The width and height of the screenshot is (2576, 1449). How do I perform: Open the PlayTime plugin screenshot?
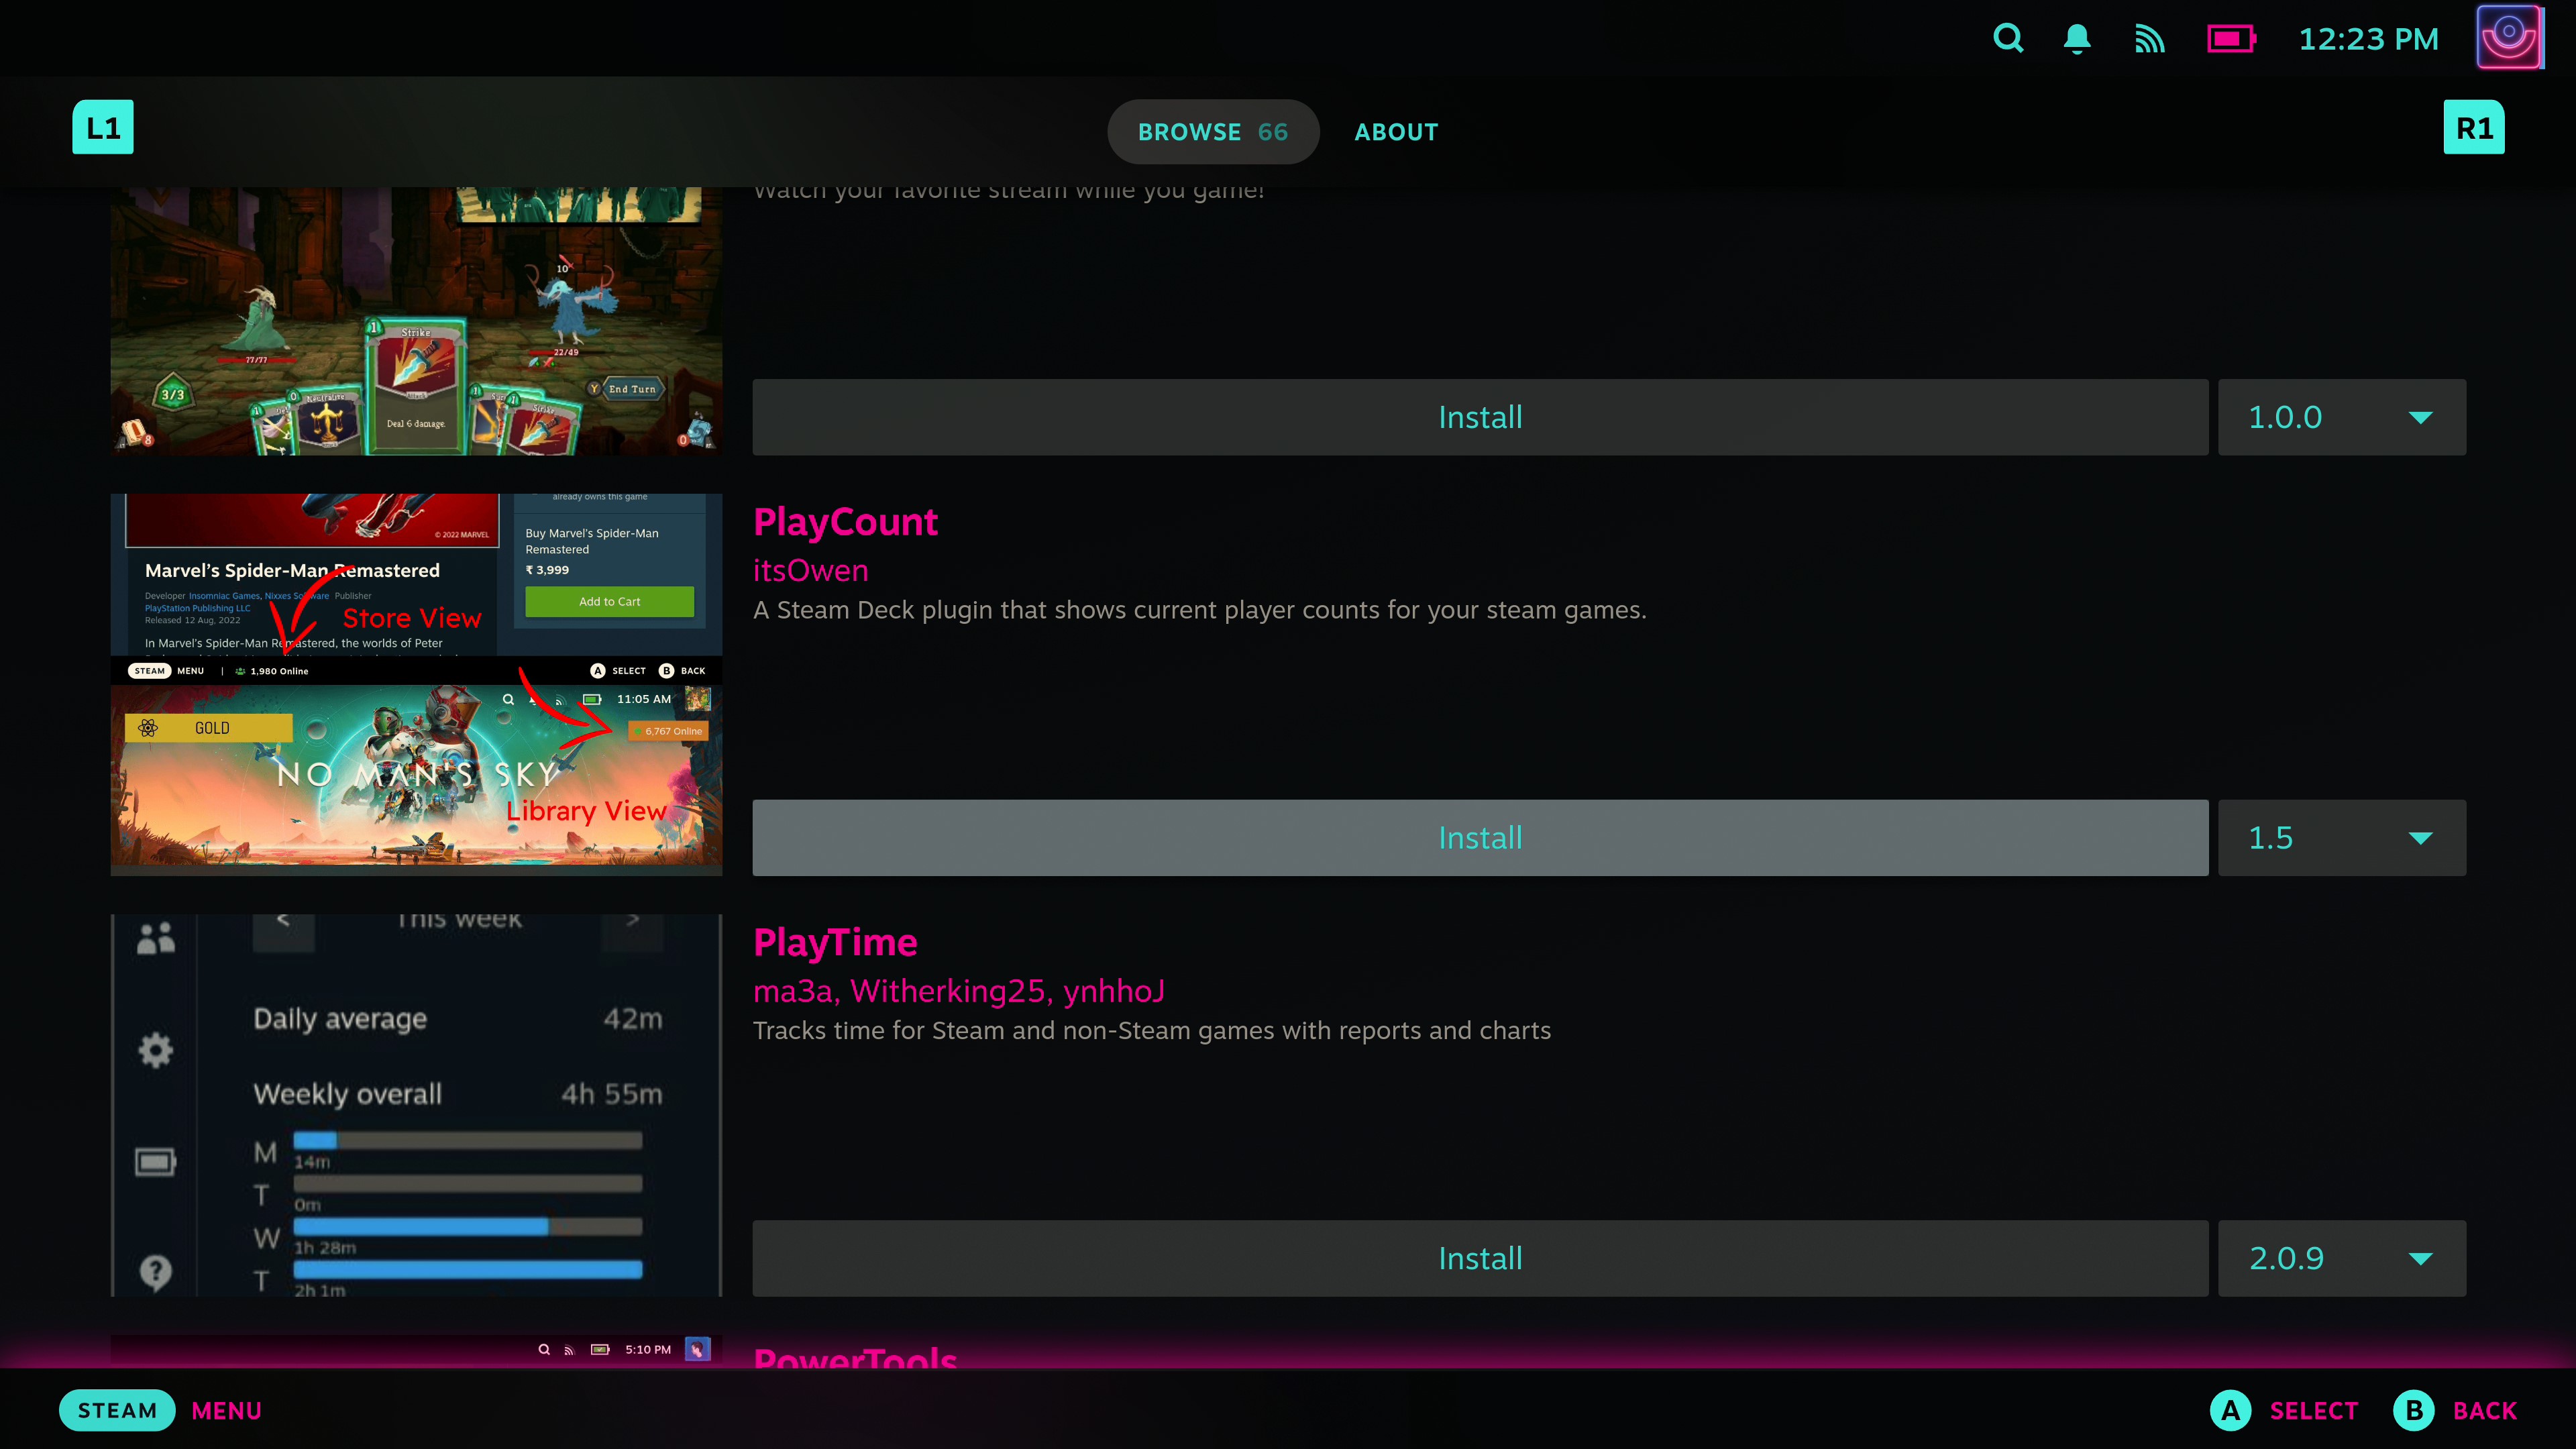[416, 1105]
